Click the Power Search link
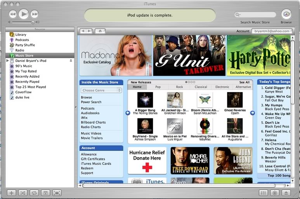The image size is (300, 199). (x=91, y=102)
